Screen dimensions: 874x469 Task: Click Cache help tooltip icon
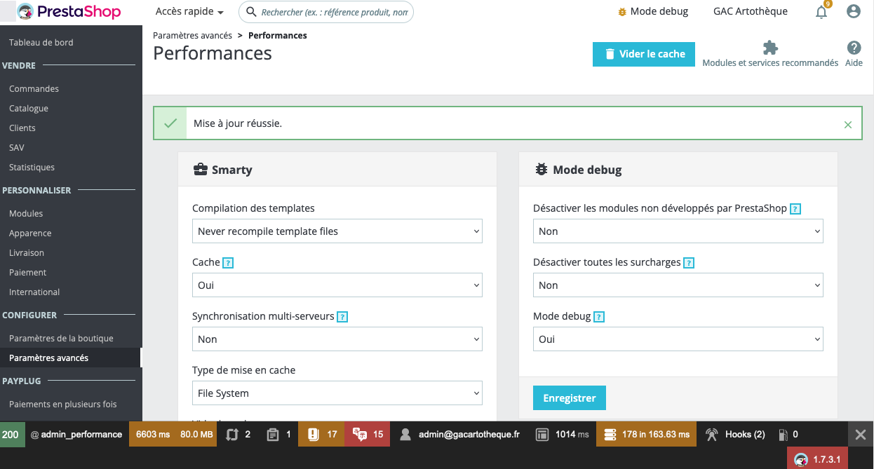click(x=227, y=263)
